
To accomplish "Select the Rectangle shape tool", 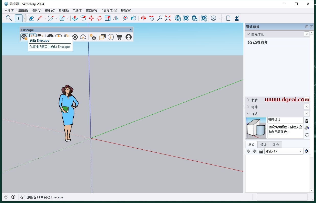I will point(62,18).
